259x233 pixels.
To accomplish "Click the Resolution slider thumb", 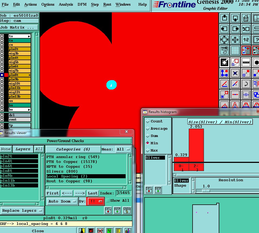I will point(206,191).
